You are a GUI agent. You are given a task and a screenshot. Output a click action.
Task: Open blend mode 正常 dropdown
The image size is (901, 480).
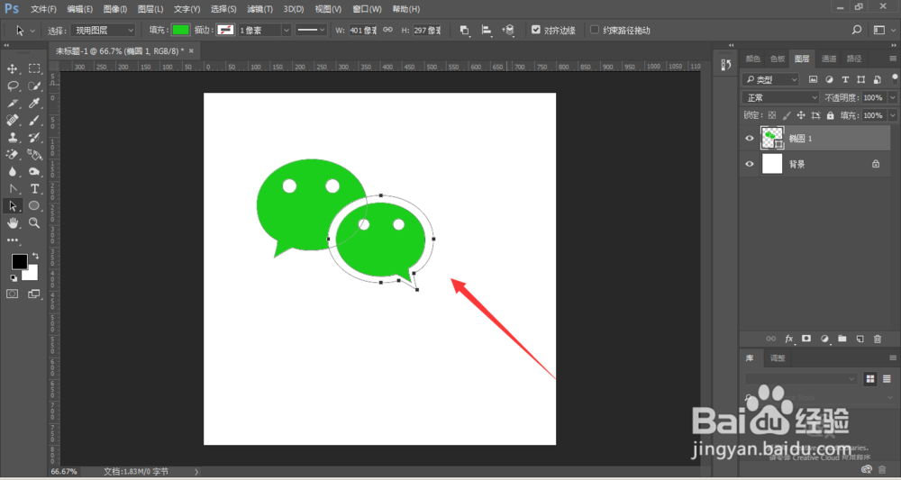pyautogui.click(x=780, y=98)
